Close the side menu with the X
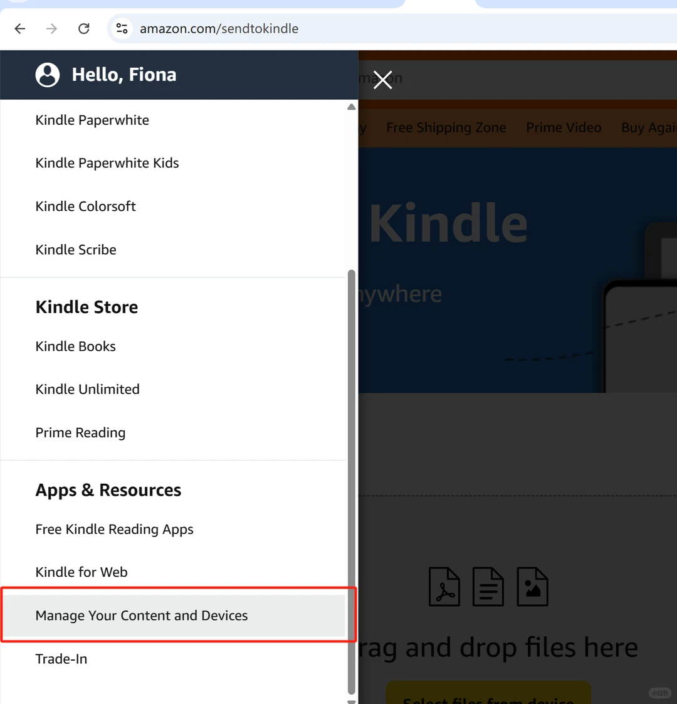 [x=382, y=80]
